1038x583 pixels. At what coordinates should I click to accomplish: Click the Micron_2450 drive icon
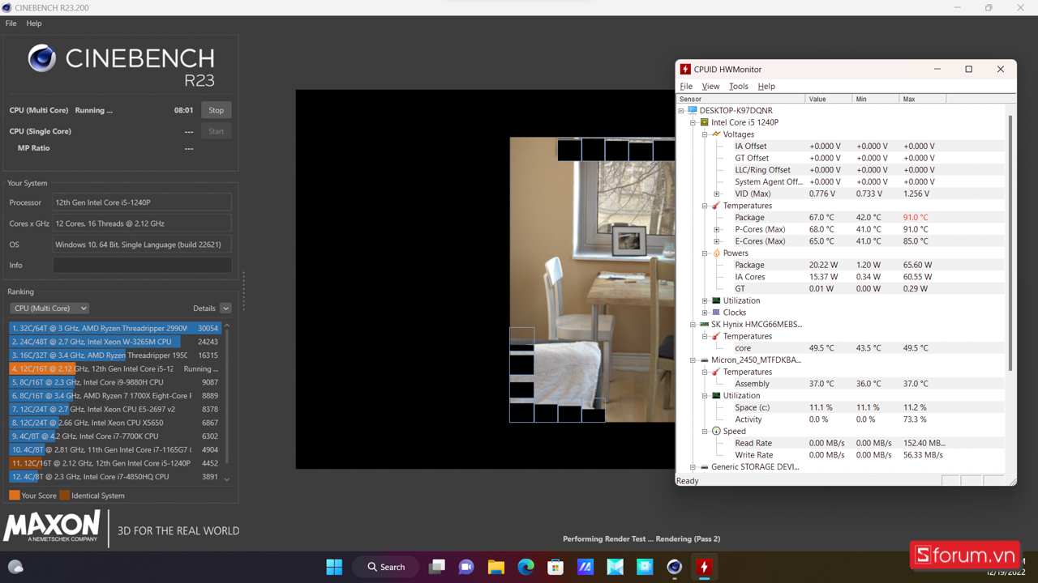[x=704, y=360]
